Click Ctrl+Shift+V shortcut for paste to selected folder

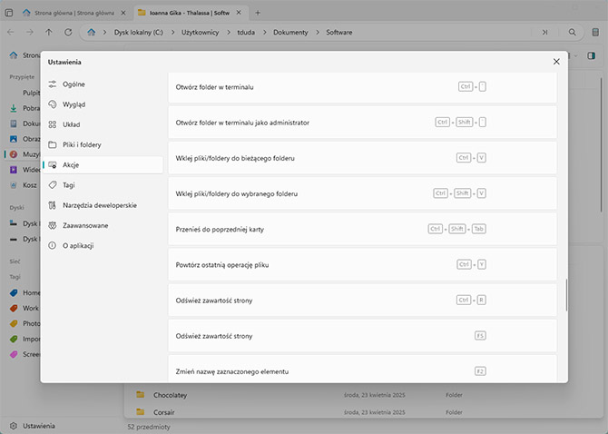point(459,193)
